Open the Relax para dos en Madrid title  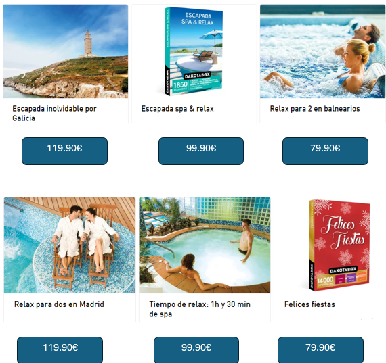[59, 304]
